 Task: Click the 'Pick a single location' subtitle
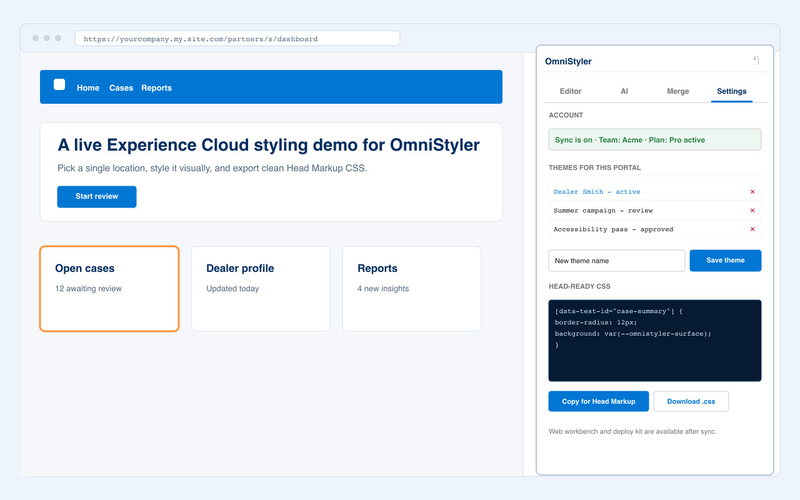(212, 168)
